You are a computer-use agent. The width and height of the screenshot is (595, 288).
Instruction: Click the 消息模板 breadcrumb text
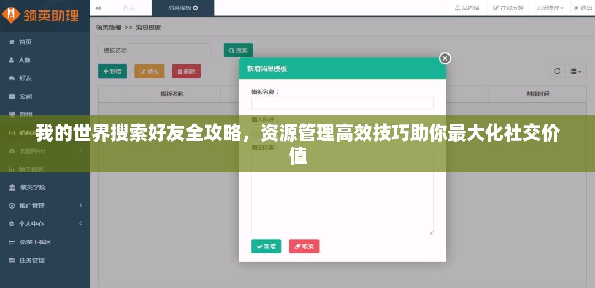pos(148,28)
